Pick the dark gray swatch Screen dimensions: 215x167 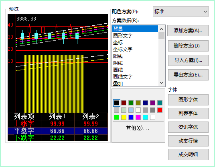point(152,110)
